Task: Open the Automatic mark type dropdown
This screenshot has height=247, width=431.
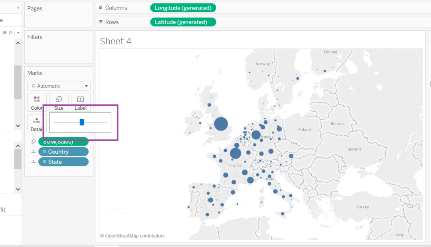Action: click(x=59, y=86)
